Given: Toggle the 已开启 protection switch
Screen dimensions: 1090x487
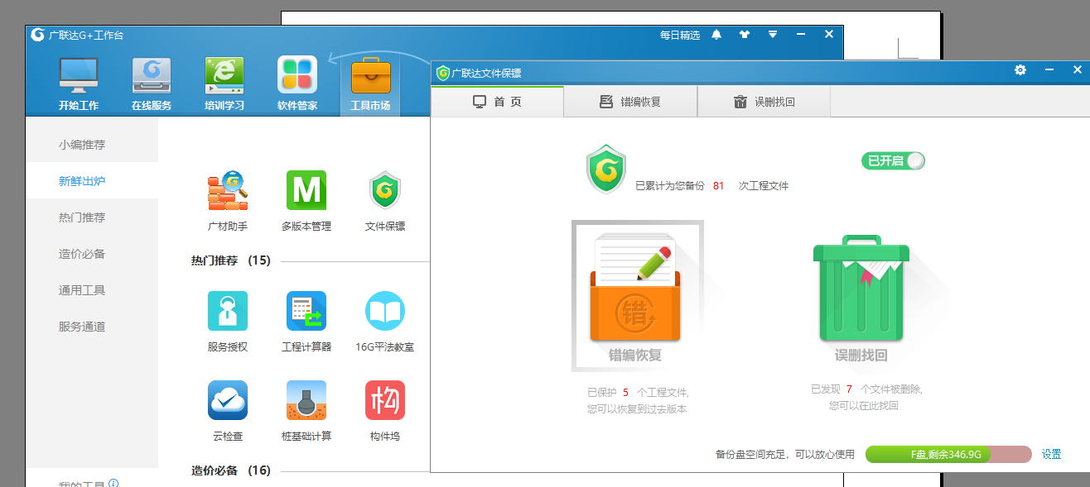Looking at the screenshot, I should 893,160.
